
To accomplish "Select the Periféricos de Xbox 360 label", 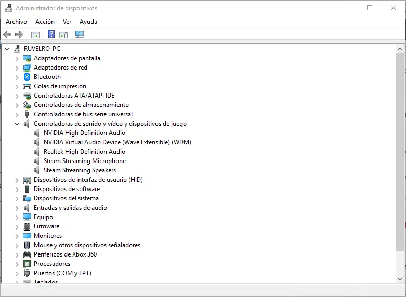I will [66, 254].
